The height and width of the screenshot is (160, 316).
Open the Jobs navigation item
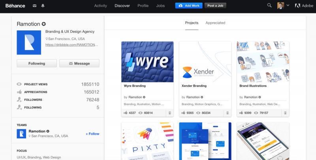(160, 6)
